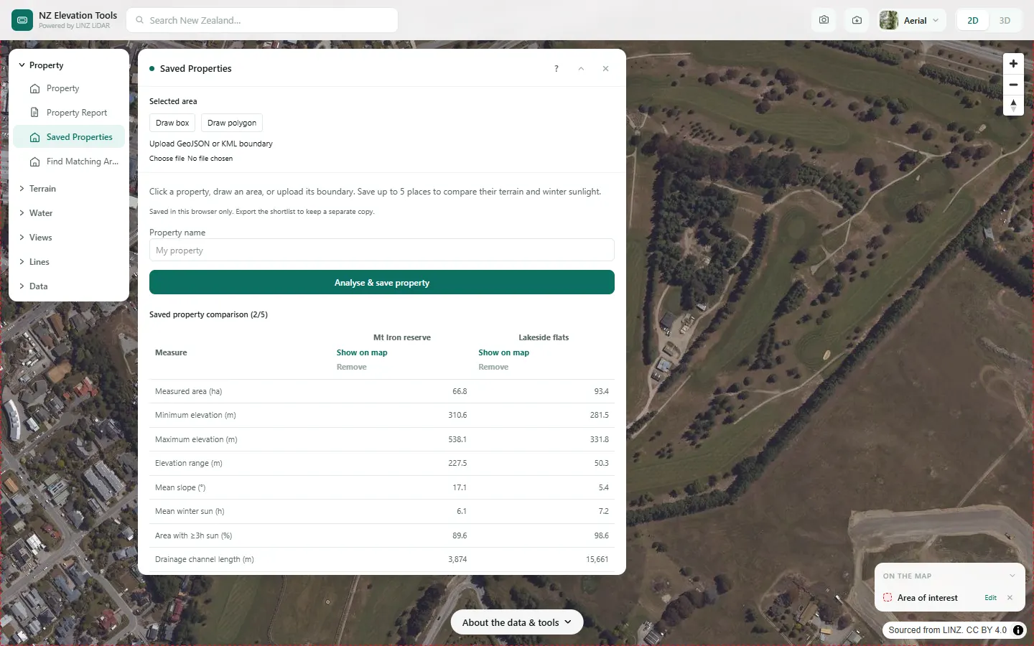The height and width of the screenshot is (646, 1034).
Task: Switch to 3D view
Action: click(1005, 20)
